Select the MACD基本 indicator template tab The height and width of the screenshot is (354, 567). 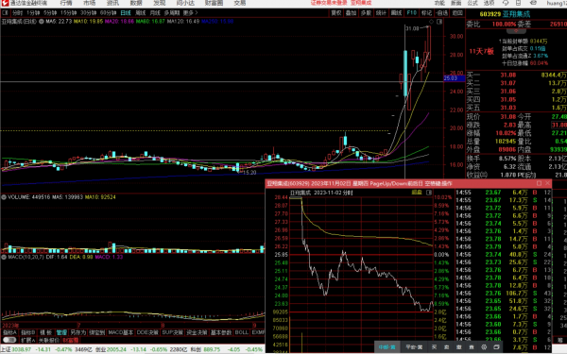tap(120, 332)
